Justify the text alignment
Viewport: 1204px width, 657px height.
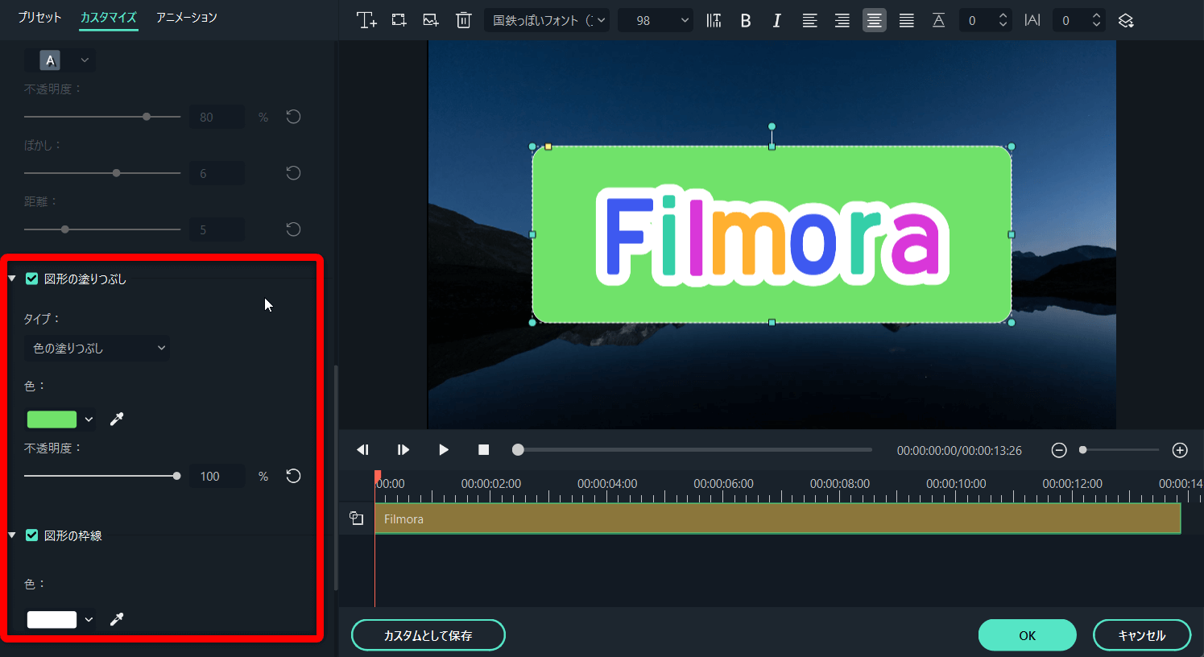coord(906,21)
